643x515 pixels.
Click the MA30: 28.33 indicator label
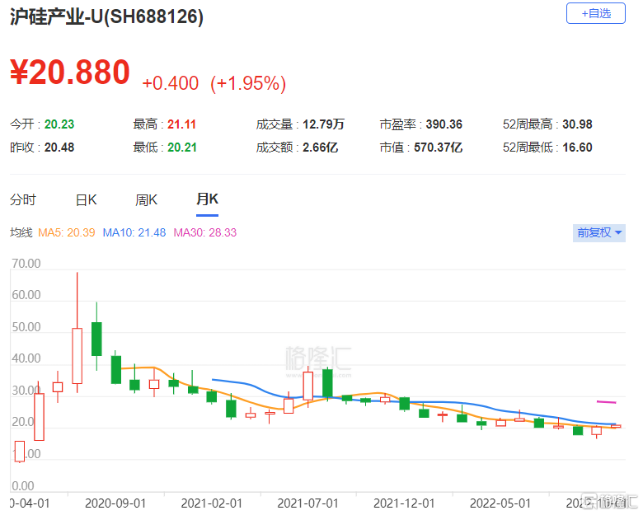pos(205,233)
